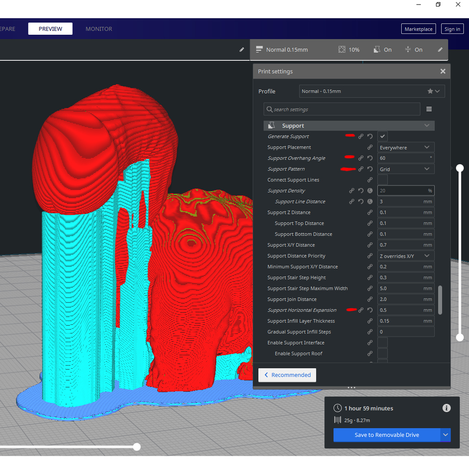Enable the Connect Support Lines checkbox

tap(382, 180)
